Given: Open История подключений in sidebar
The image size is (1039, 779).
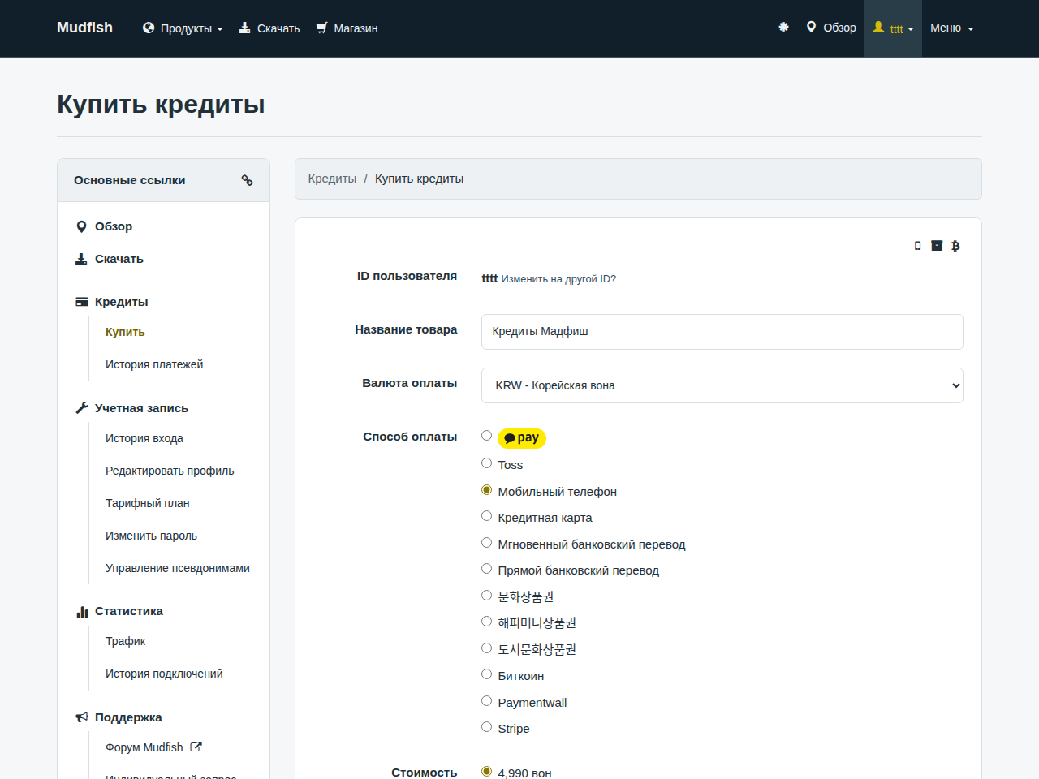Looking at the screenshot, I should 164,674.
